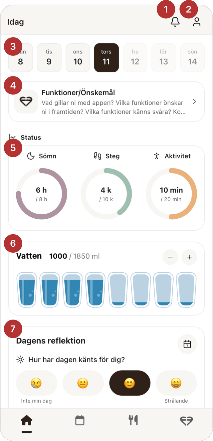This screenshot has width=213, height=441.
Task: Select the crying face mood
Action: (x=36, y=383)
